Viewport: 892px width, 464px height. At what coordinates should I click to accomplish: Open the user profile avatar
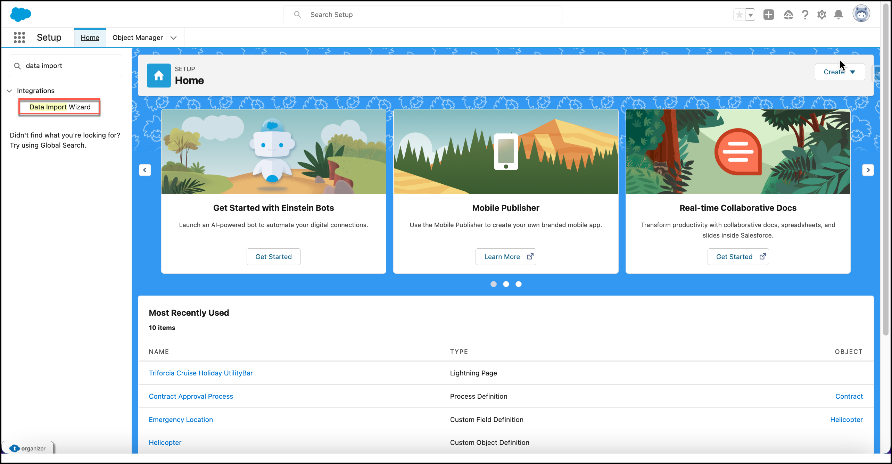click(861, 14)
